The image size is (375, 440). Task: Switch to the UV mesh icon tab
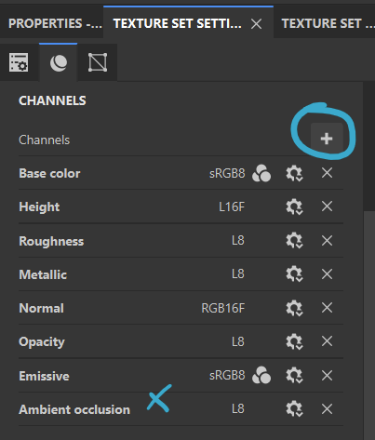(98, 62)
